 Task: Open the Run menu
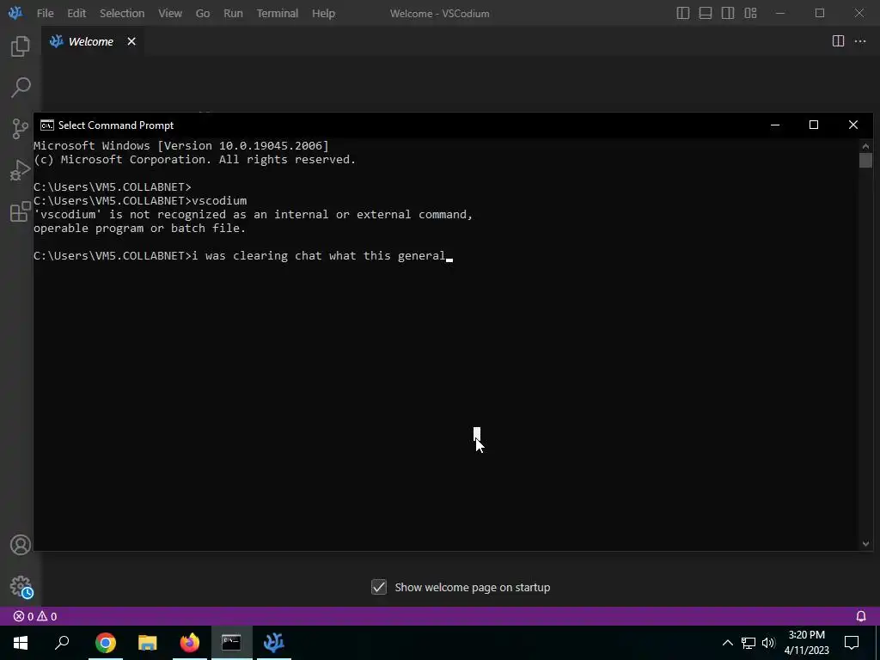coord(233,13)
